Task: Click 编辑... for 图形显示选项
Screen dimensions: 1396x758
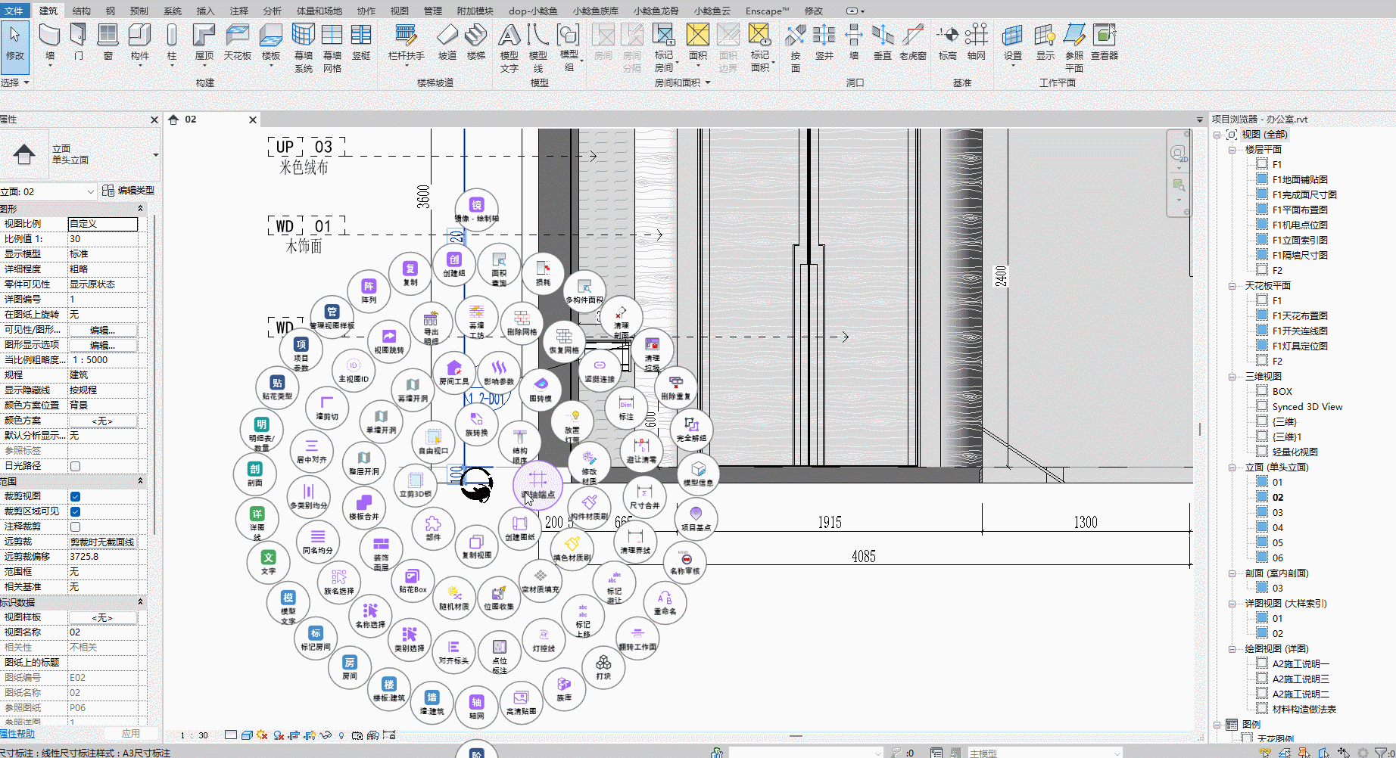Action: pos(103,345)
